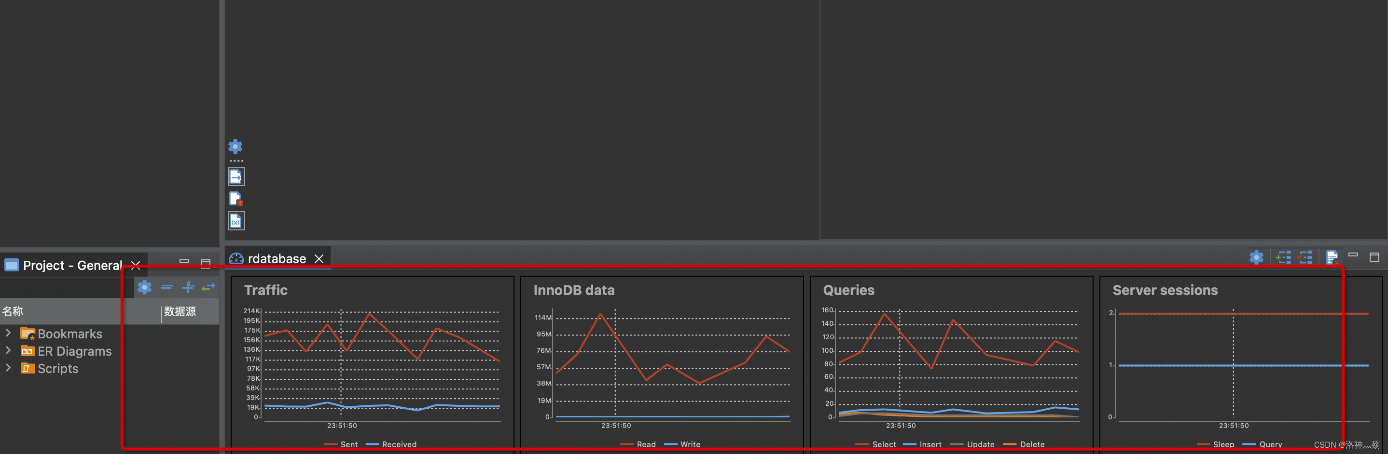Screen dimensions: 1388x454
Task: Collapse all items in Project panel
Action: coord(167,287)
